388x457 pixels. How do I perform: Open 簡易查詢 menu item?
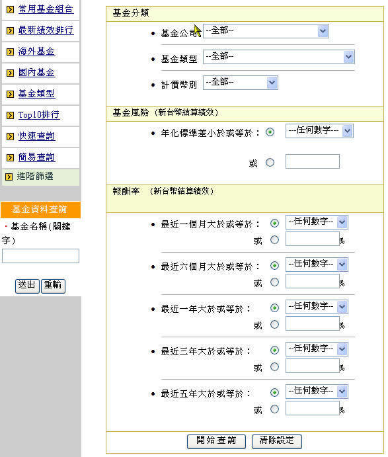36,157
